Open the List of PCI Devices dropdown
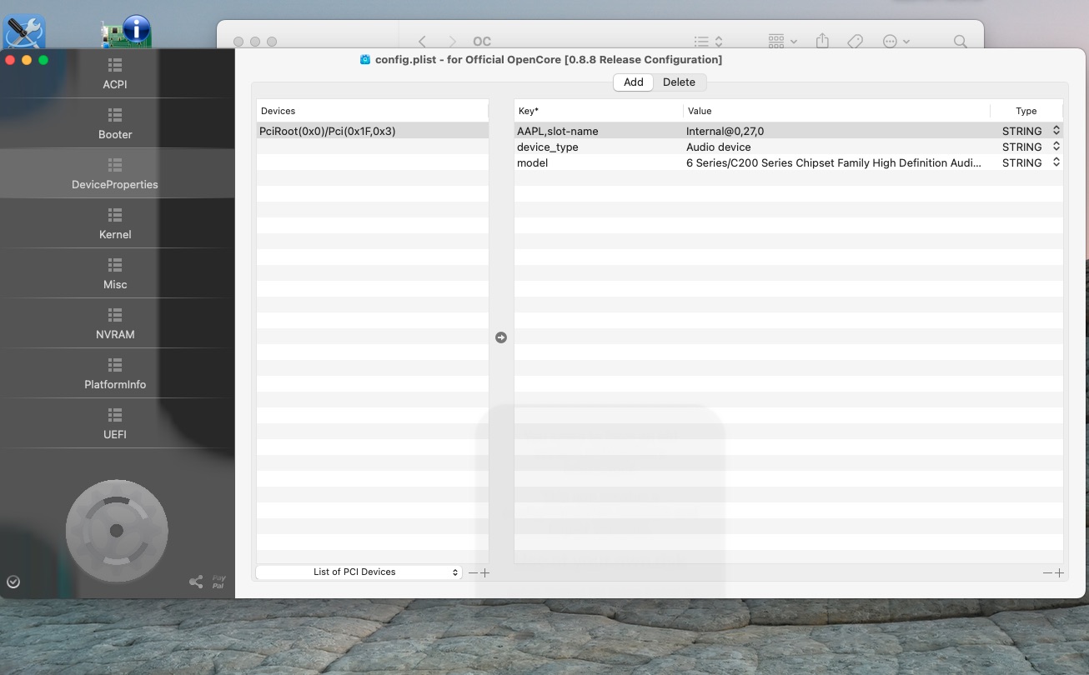Viewport: 1089px width, 675px height. (x=359, y=572)
